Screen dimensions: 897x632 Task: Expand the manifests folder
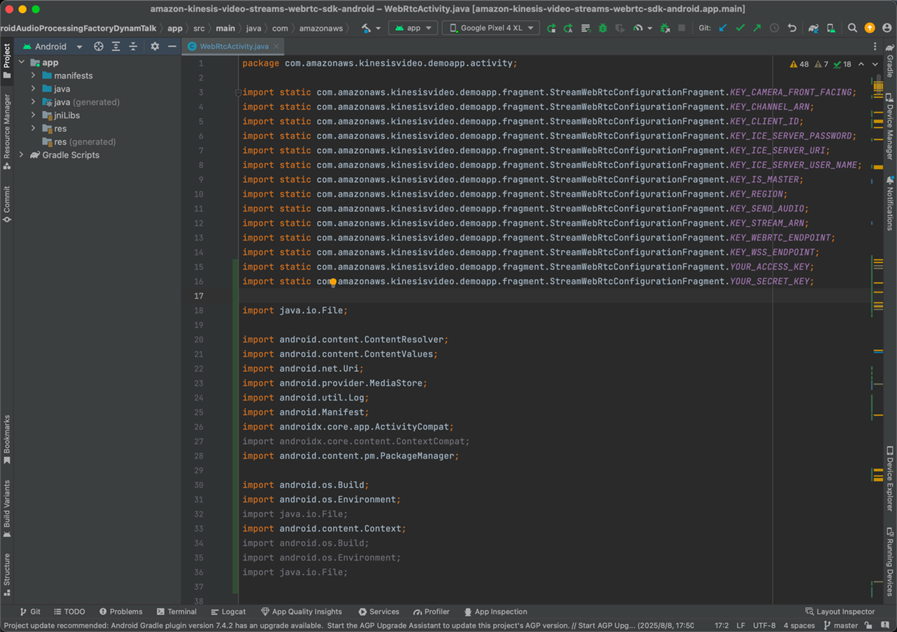point(33,75)
